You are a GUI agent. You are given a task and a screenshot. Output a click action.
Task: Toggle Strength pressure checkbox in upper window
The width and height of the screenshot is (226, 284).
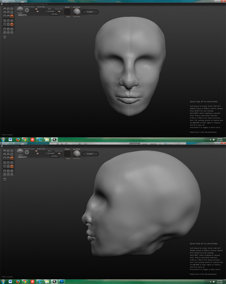tap(46, 11)
